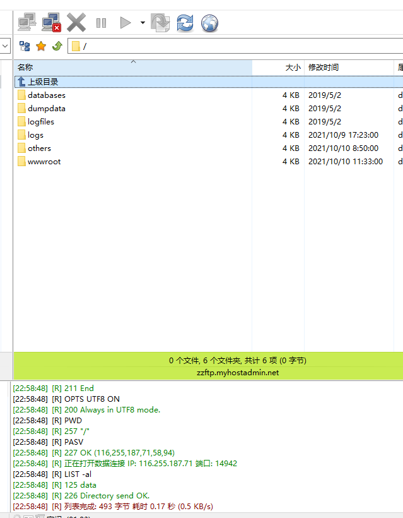
Task: Open dropdown arrow next to Play button
Action: [x=143, y=23]
